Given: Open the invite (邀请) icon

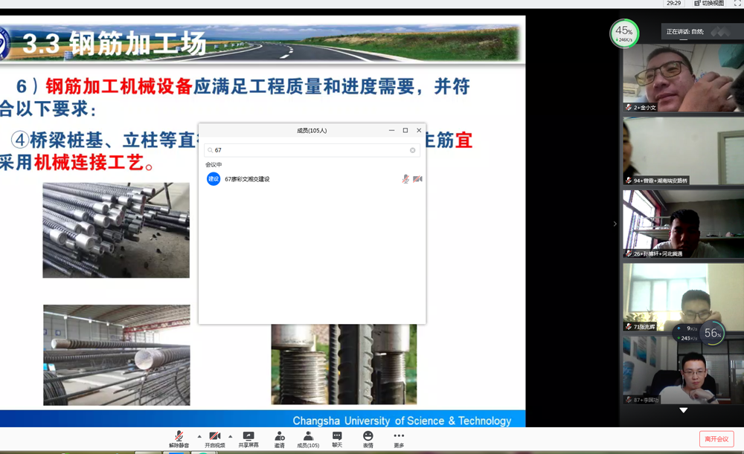Looking at the screenshot, I should pyautogui.click(x=279, y=438).
